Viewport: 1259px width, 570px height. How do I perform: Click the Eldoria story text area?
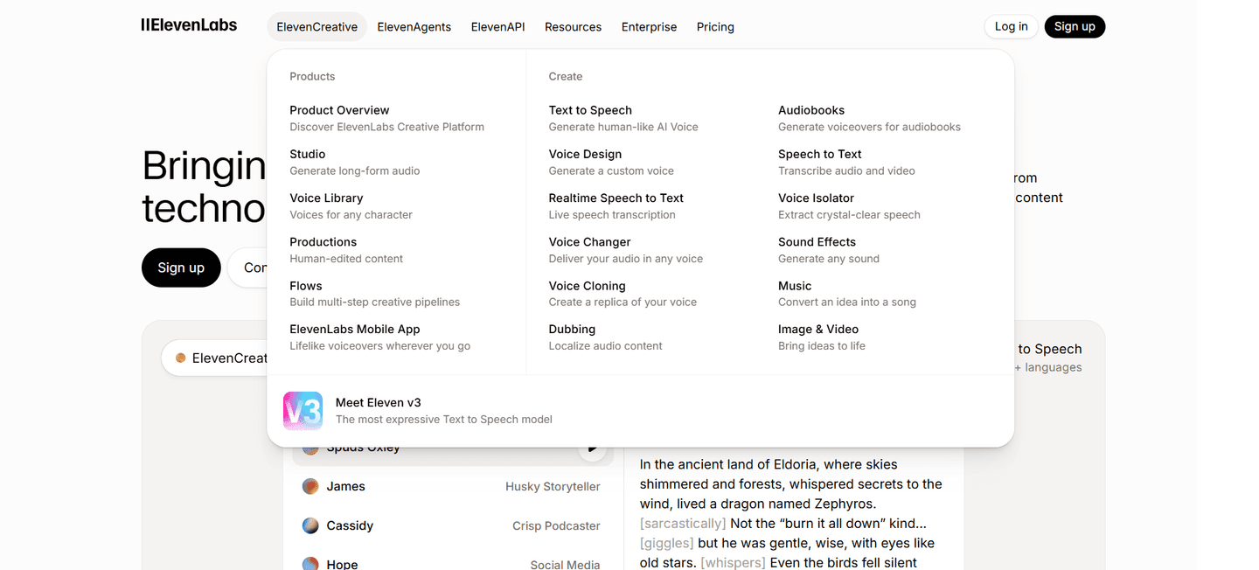point(792,513)
